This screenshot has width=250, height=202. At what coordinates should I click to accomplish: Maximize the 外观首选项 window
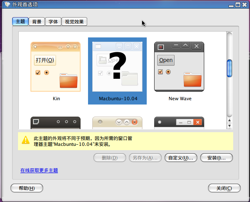(x=238, y=5)
